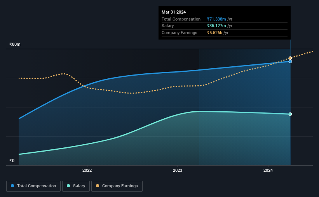Click the ₹71.338m total compensation value

[x=216, y=19]
